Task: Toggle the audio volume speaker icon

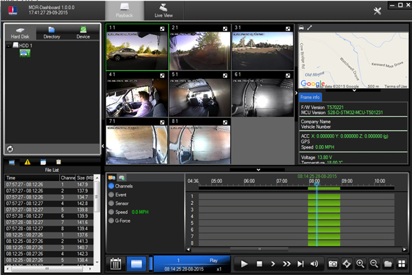Action: 314,263
